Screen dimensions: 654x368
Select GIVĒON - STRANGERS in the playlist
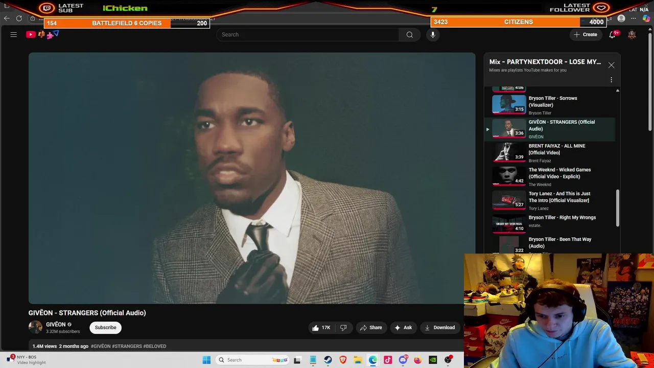coord(551,128)
